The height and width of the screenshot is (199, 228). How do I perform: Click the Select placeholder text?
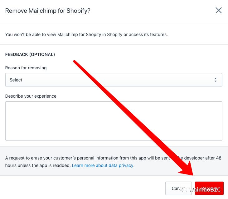point(16,80)
